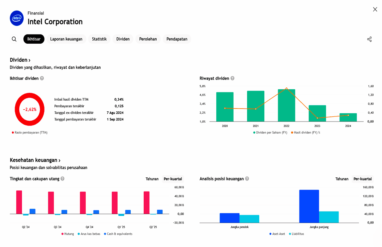The height and width of the screenshot is (247, 382).
Task: Click help icon beside Tingkat dan cakupan utang
Action: 62,179
